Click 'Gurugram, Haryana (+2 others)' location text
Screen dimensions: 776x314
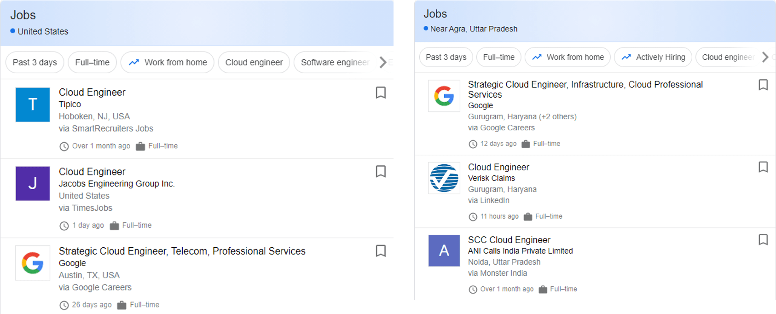point(522,116)
